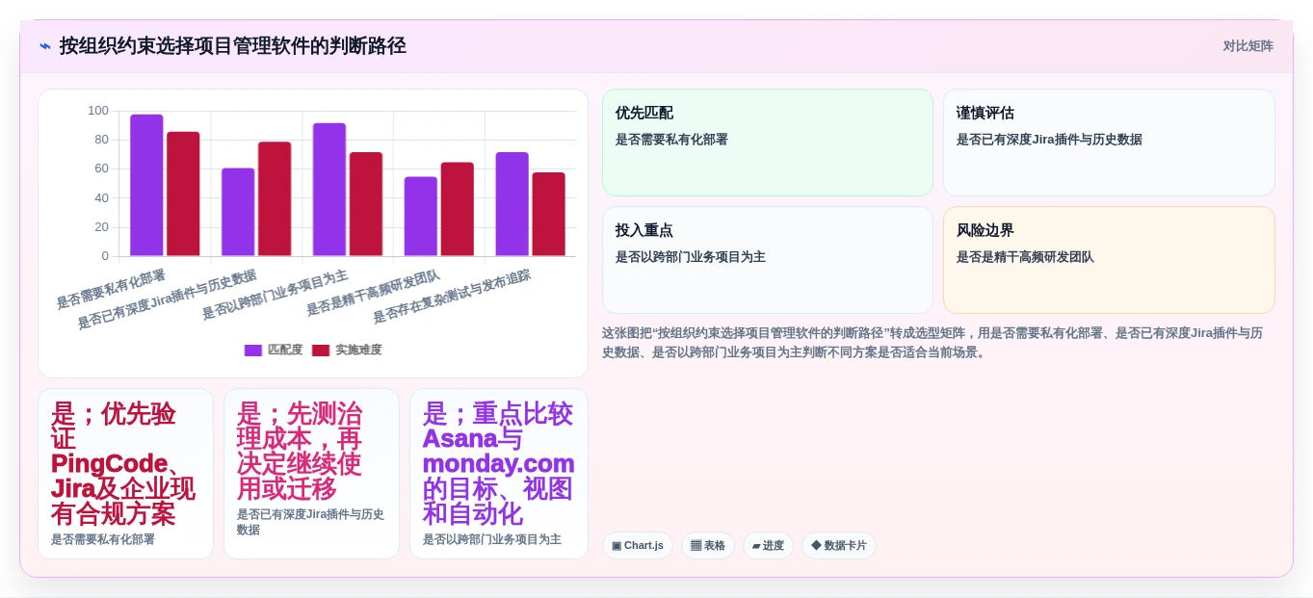Click the 表格 tag chip
This screenshot has height=598, width=1313.
(x=708, y=546)
